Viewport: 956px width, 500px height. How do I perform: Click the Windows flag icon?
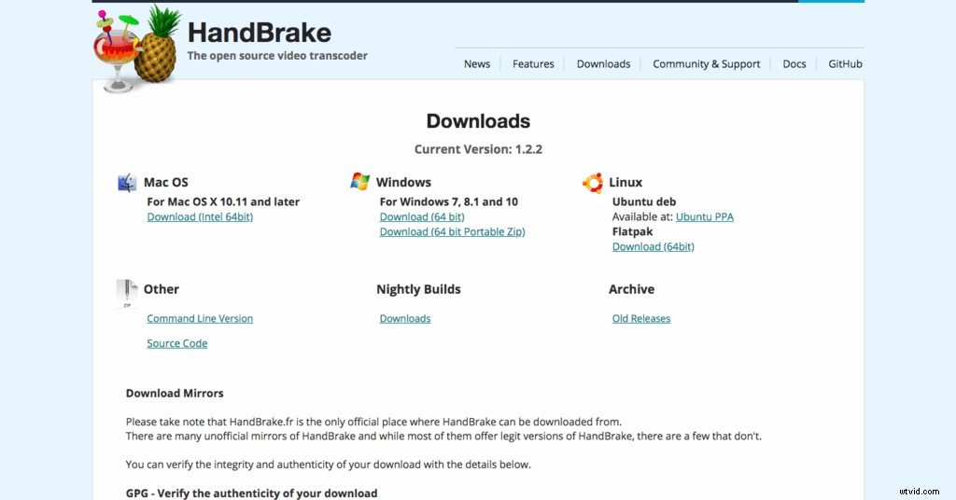pos(359,182)
